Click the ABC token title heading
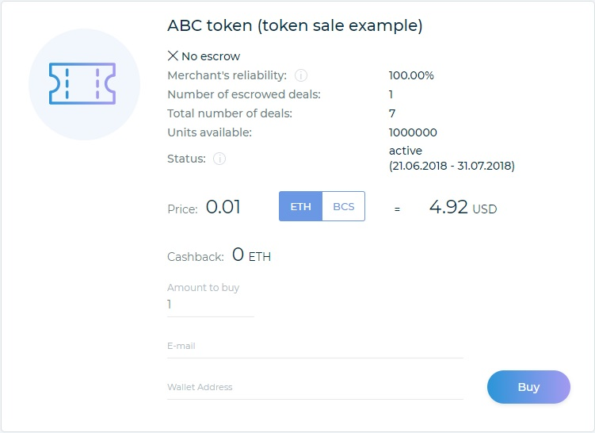Screen dimensions: 595x433 pos(295,25)
